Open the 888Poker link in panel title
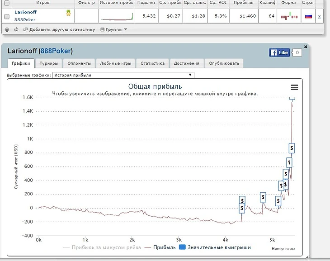Screen dimensions: 330x261 click(x=56, y=51)
